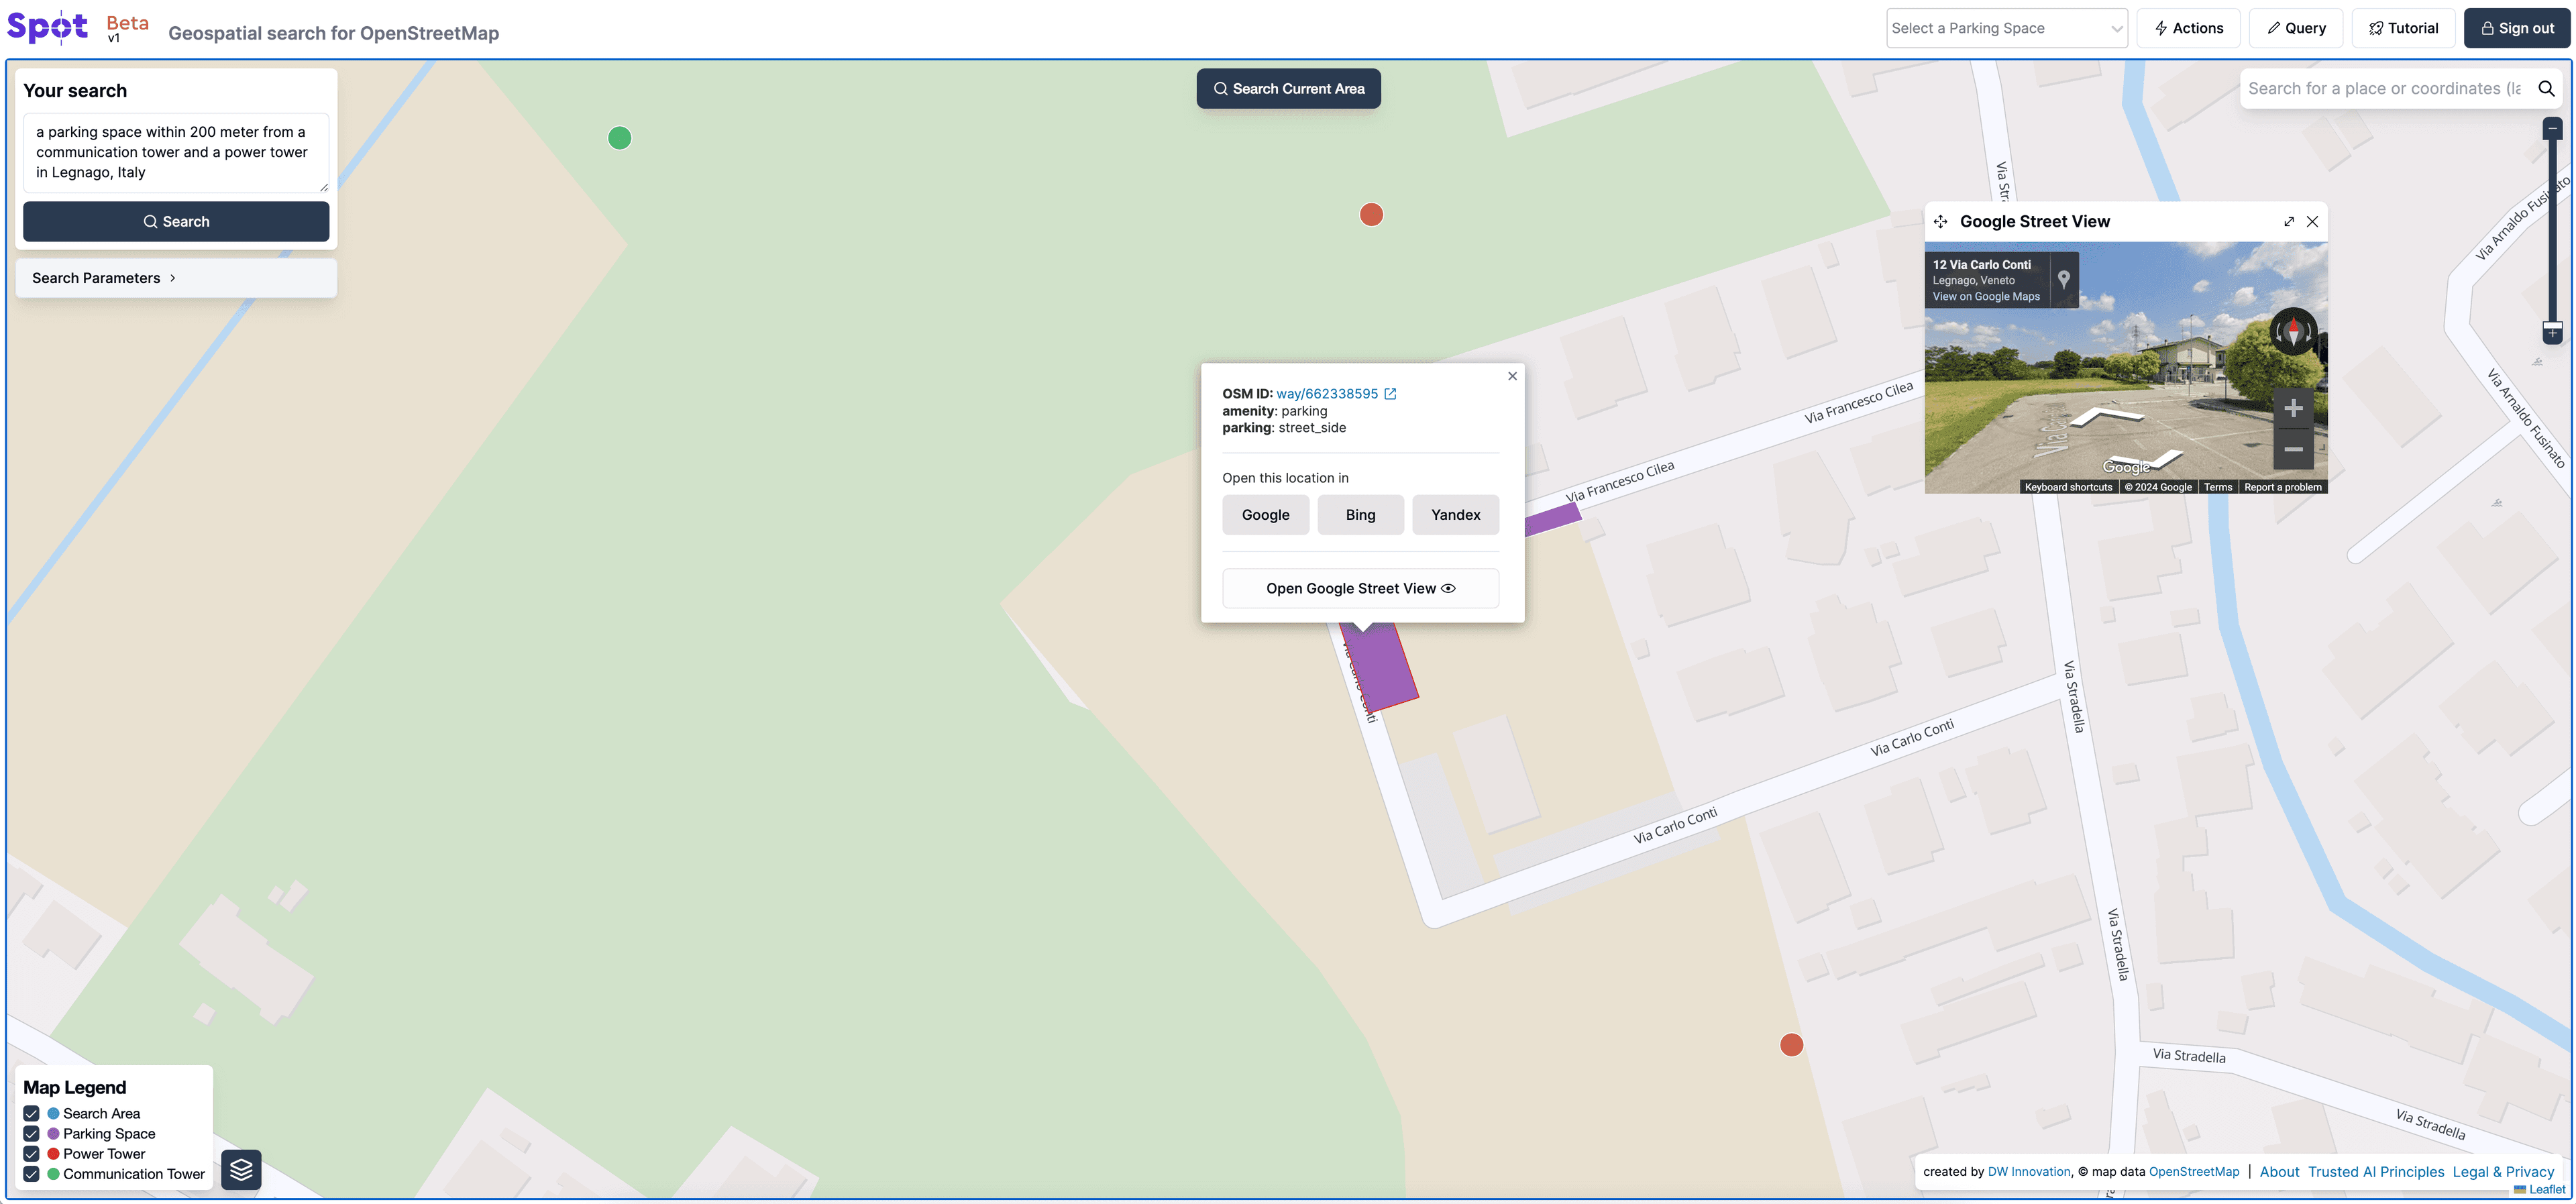Click the Search Current Area button
Viewport: 2576px width, 1204px height.
click(x=1288, y=89)
